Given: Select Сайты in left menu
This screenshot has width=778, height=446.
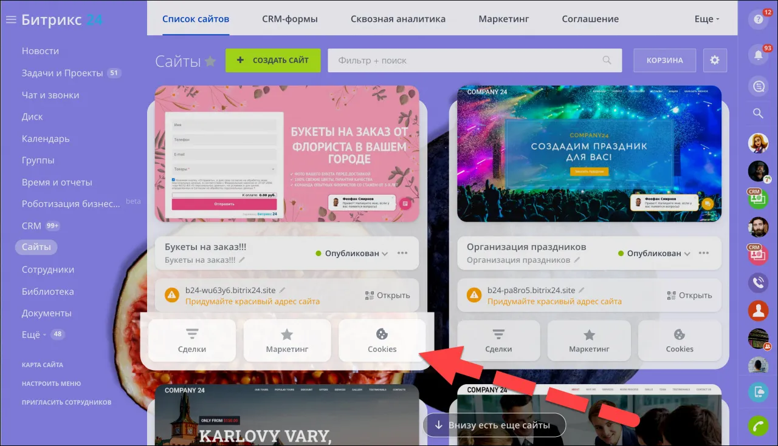Looking at the screenshot, I should 36,248.
